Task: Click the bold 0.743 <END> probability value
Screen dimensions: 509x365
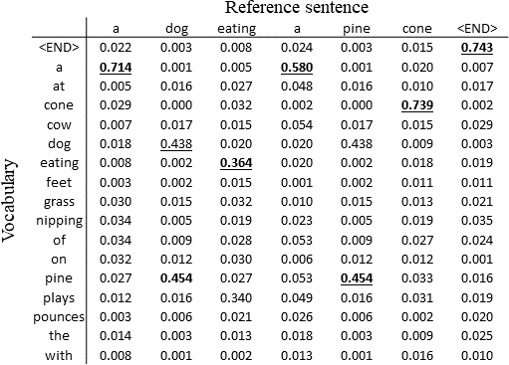Action: [x=477, y=48]
